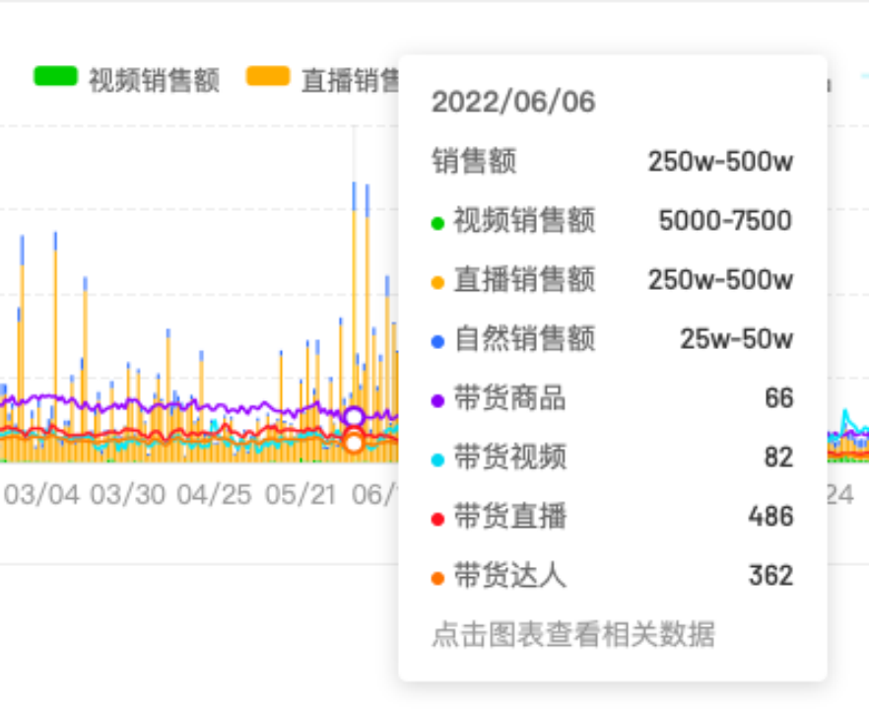Screen dimensions: 869x710
Task: Click the tooltip date 2022/06/06
Action: 513,103
